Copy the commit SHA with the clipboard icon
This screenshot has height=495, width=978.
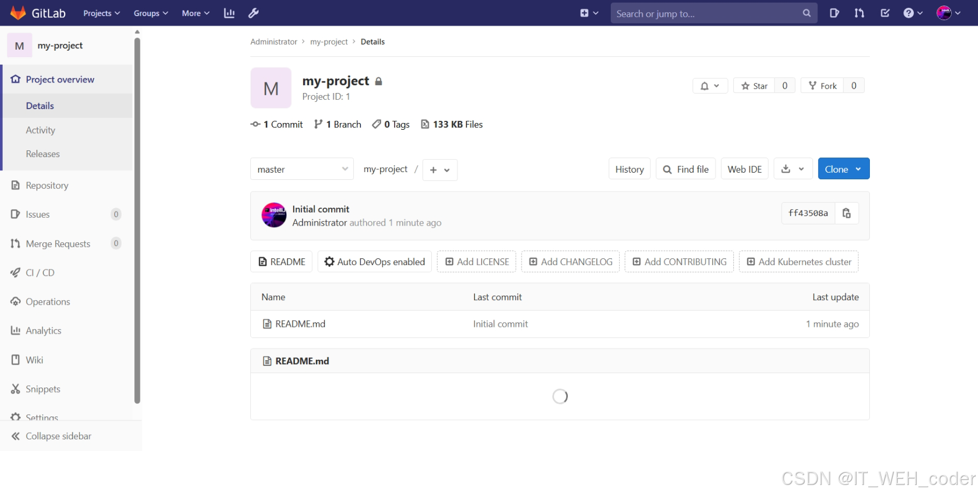click(846, 213)
